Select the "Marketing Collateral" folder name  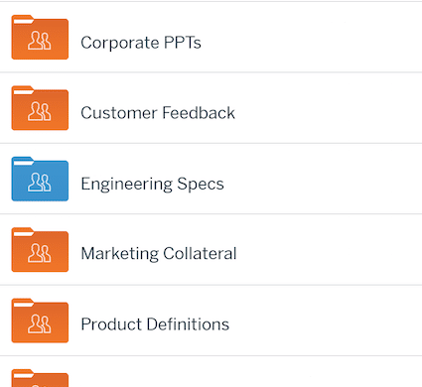coord(159,254)
